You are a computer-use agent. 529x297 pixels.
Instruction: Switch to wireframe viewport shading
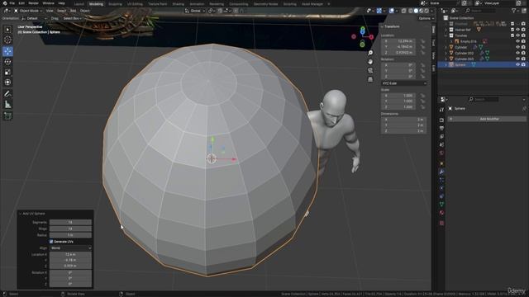(411, 11)
